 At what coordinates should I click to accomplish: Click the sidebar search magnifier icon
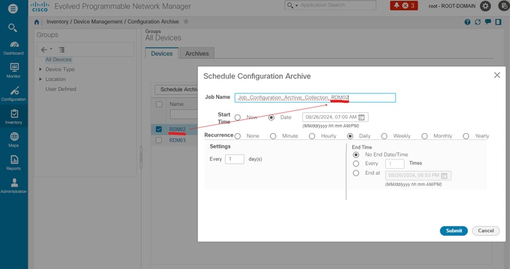coord(13,28)
